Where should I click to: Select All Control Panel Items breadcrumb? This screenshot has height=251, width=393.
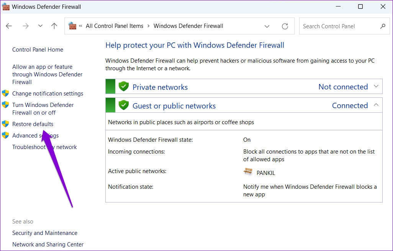tap(115, 26)
